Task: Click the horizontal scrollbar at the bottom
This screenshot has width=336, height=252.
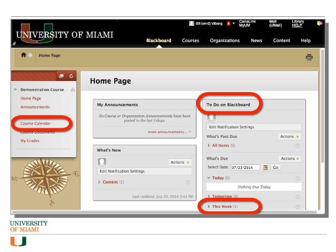Action: click(164, 212)
